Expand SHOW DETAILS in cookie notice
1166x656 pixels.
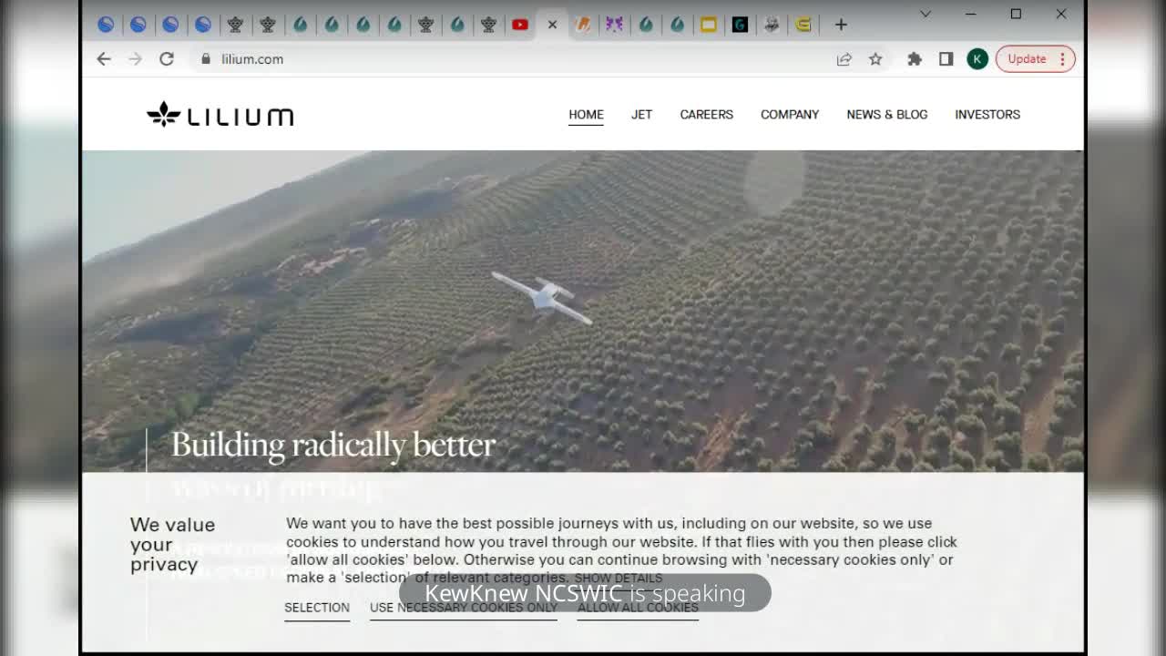click(x=619, y=579)
